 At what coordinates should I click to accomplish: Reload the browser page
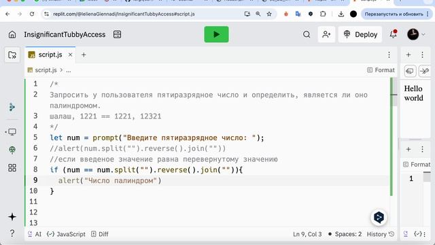(32, 14)
